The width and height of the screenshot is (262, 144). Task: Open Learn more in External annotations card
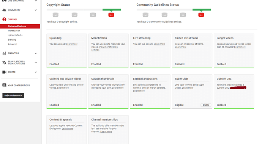(x=139, y=91)
